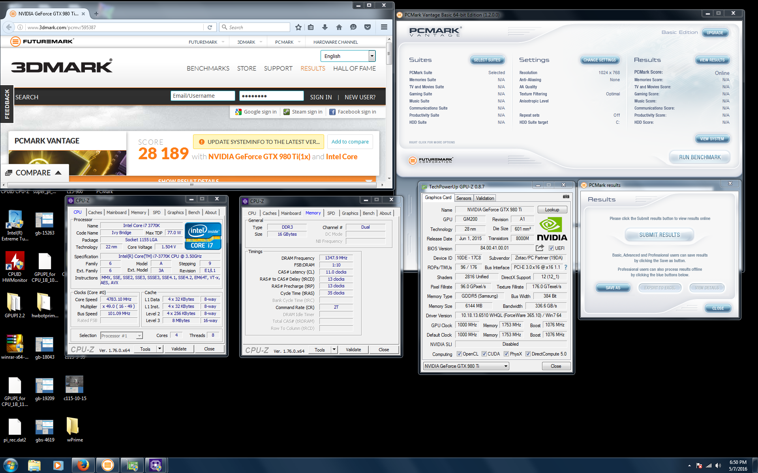This screenshot has height=473, width=758.
Task: Click the Firefox back arrow button
Action: coord(8,27)
